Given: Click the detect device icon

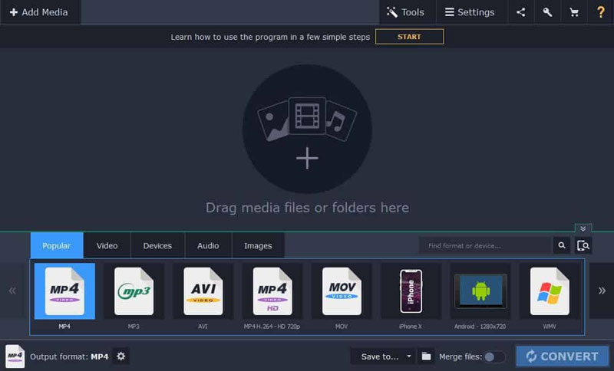Looking at the screenshot, I should pyautogui.click(x=583, y=245).
